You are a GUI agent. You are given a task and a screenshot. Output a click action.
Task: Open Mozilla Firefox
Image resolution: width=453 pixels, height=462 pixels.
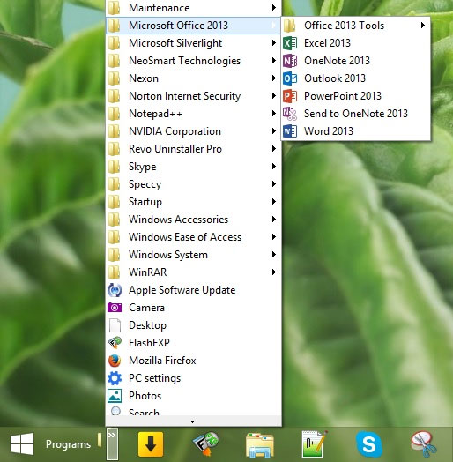(x=193, y=361)
